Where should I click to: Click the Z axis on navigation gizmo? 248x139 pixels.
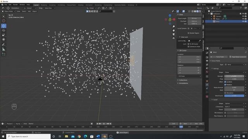(170, 15)
